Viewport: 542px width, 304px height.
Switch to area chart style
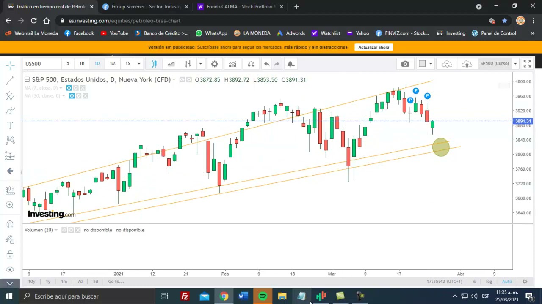tap(171, 64)
